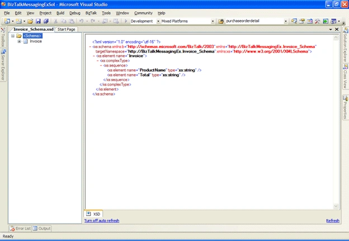The width and height of the screenshot is (349, 241).
Task: Open the Add New Item dropdown arrow
Action: click(x=24, y=21)
